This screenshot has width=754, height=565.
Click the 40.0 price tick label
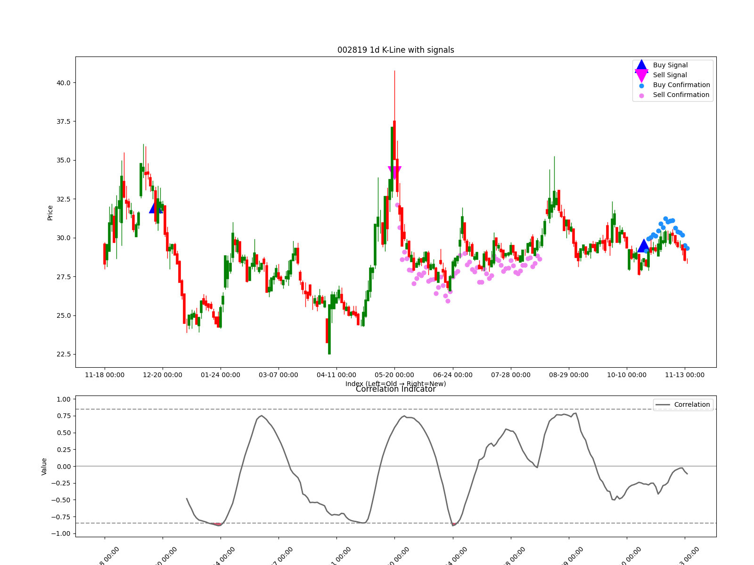(63, 83)
